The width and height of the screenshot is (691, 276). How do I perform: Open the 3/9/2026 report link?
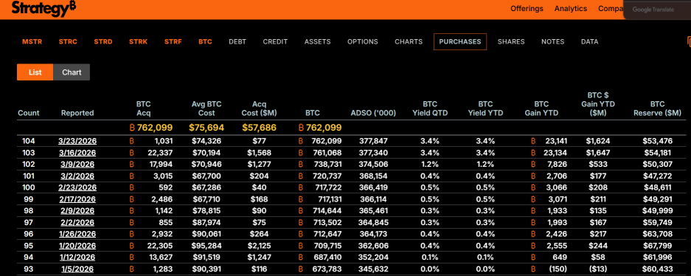(x=77, y=165)
